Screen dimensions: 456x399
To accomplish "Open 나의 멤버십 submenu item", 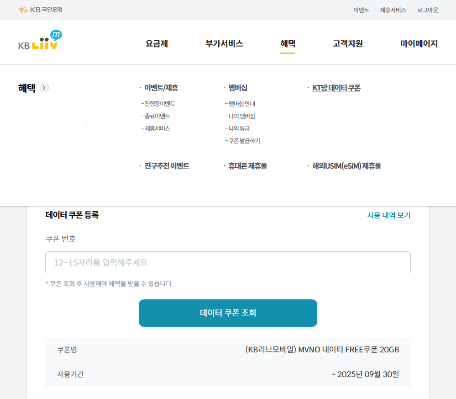I will pos(241,116).
